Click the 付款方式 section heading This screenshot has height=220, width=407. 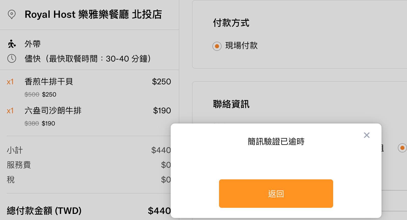231,23
